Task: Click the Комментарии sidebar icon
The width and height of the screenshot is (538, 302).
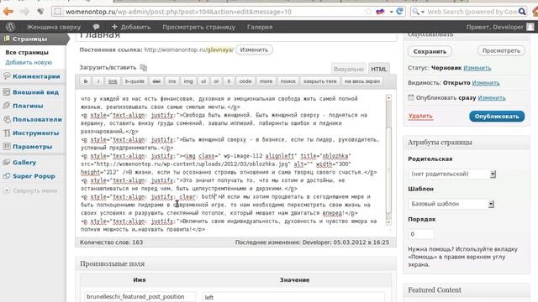Action: [x=7, y=76]
